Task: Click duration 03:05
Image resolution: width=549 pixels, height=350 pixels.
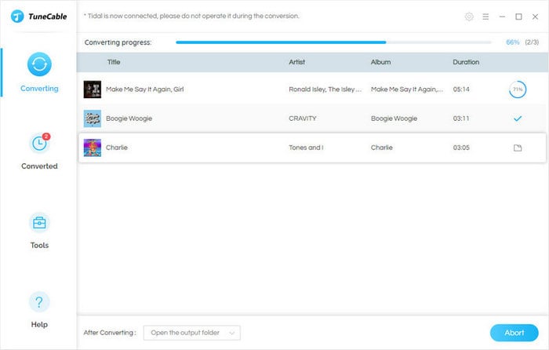Action: 461,148
